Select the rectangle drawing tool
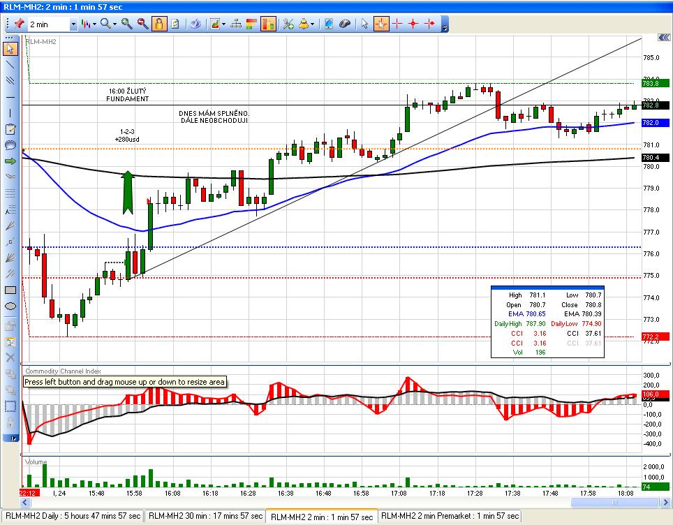This screenshot has height=525, width=673. [x=10, y=290]
